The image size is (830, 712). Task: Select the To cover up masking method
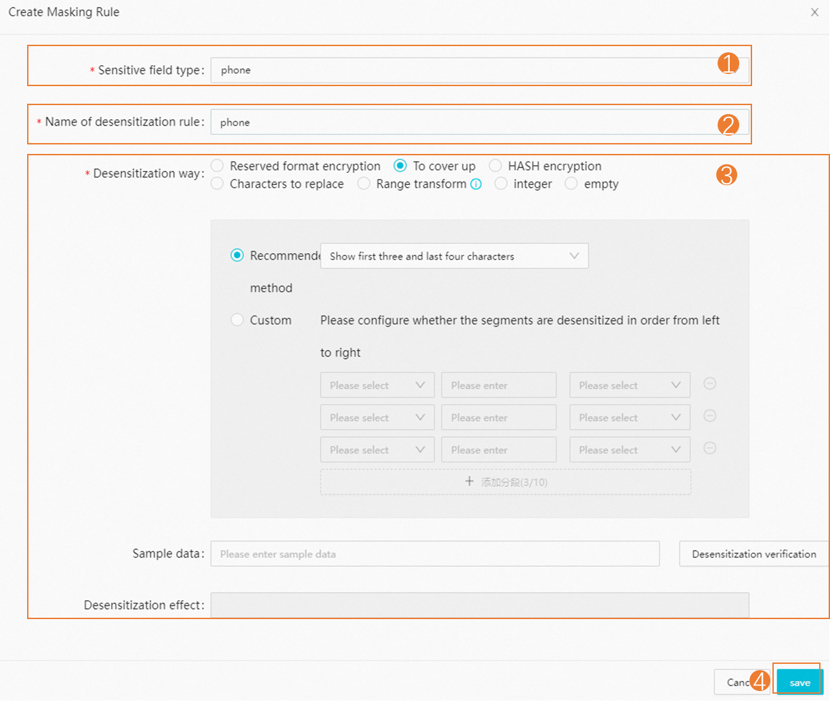tap(400, 165)
